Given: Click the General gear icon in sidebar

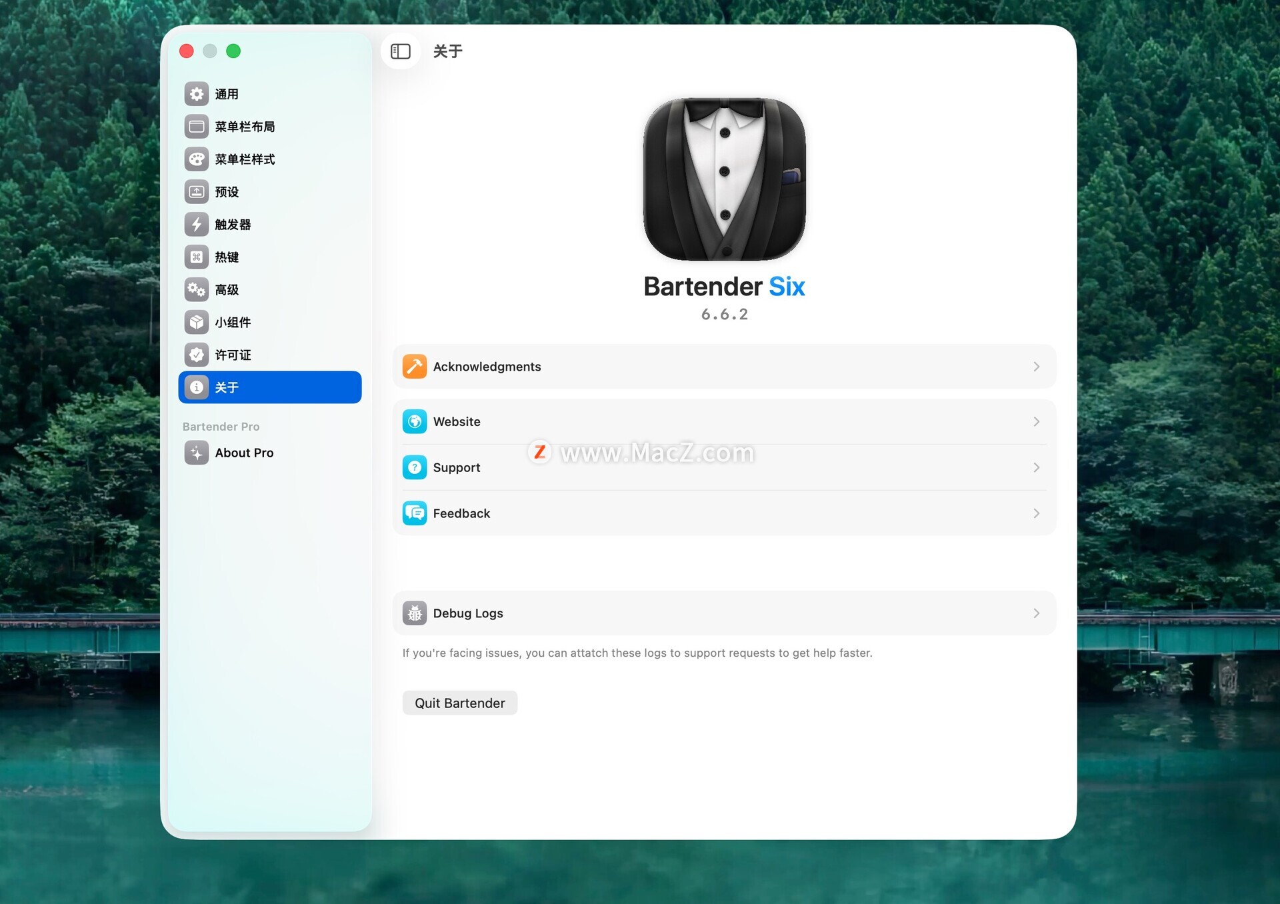Looking at the screenshot, I should (196, 94).
